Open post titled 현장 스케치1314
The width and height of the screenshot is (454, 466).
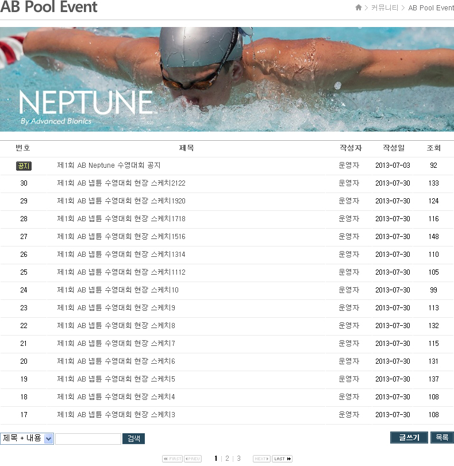coord(121,255)
